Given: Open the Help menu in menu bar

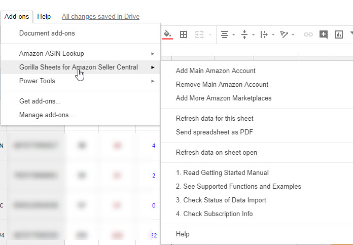Looking at the screenshot, I should [44, 16].
